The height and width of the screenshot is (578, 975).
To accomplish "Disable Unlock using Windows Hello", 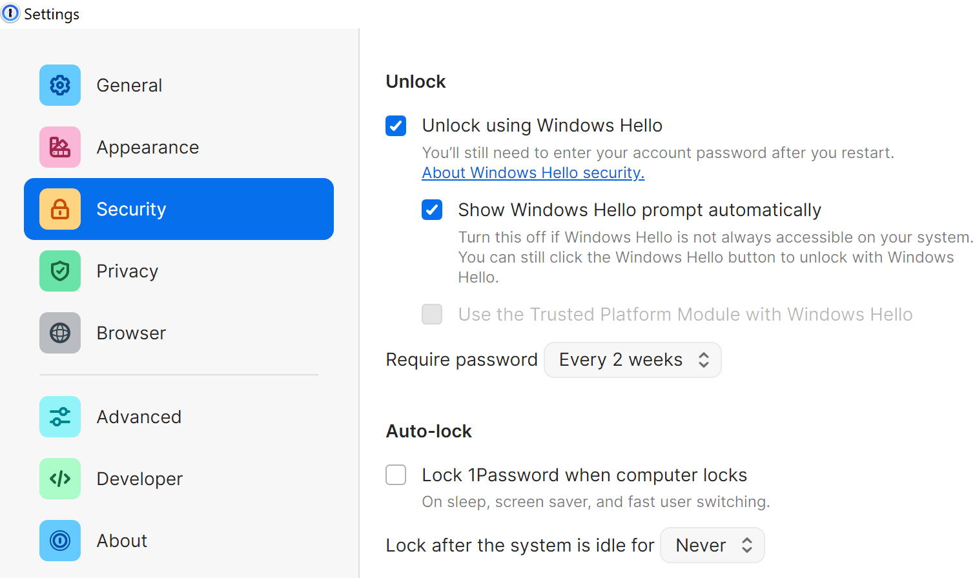I will coord(396,125).
